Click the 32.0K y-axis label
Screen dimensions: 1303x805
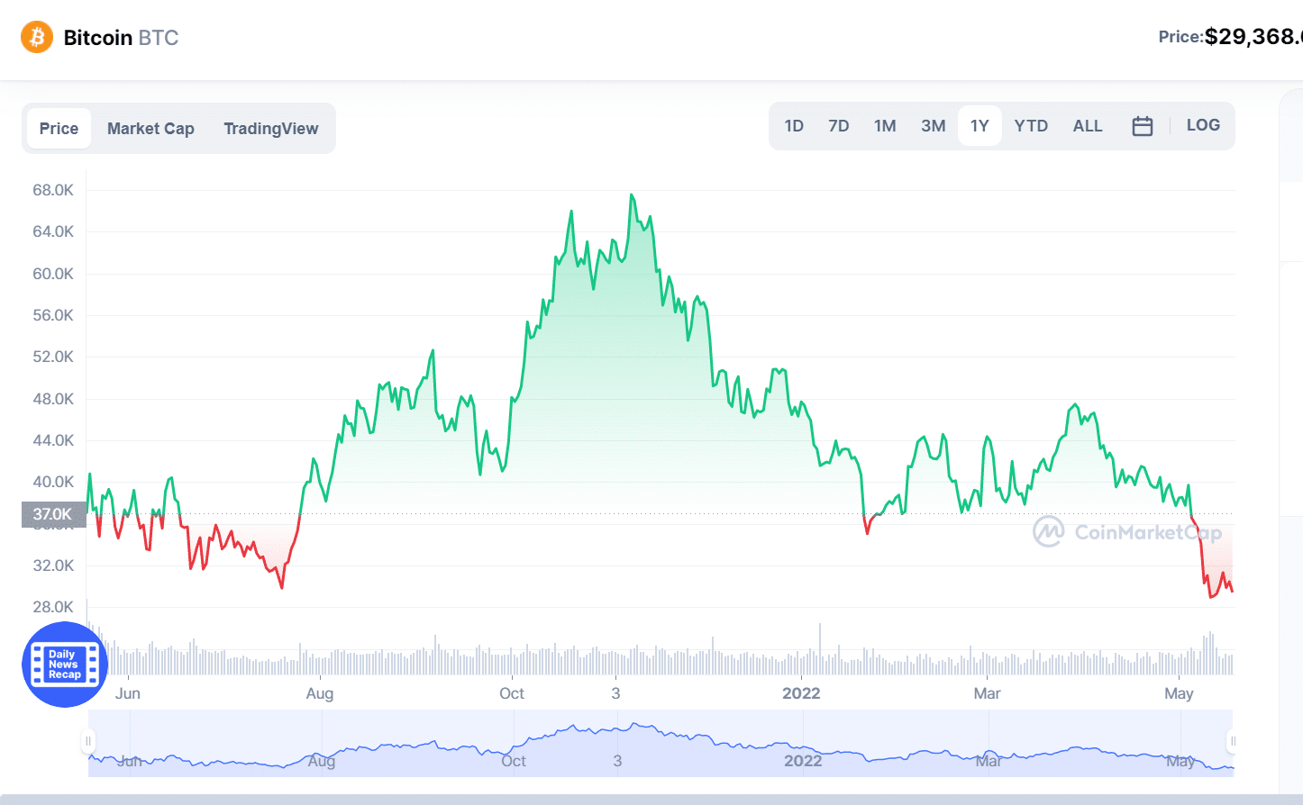53,565
